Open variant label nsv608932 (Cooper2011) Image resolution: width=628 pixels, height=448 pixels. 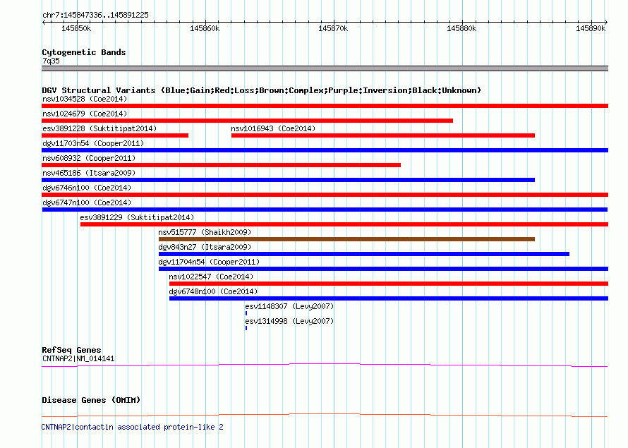click(89, 158)
